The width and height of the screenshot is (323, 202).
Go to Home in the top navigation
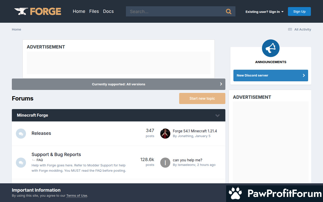(x=79, y=11)
